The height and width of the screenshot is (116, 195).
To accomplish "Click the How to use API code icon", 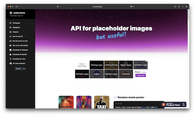I will click(10, 36).
